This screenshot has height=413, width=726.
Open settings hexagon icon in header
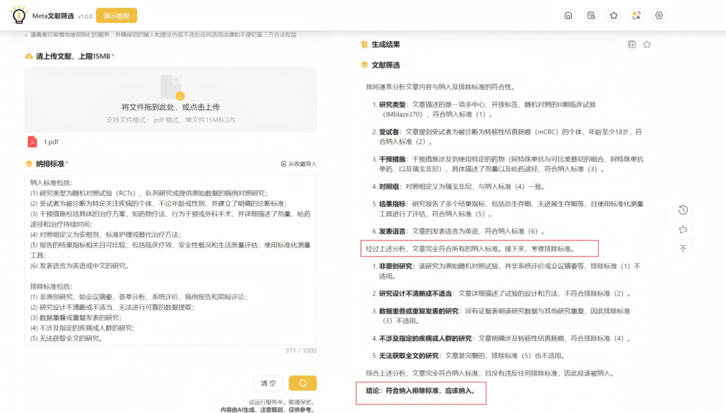(x=659, y=15)
